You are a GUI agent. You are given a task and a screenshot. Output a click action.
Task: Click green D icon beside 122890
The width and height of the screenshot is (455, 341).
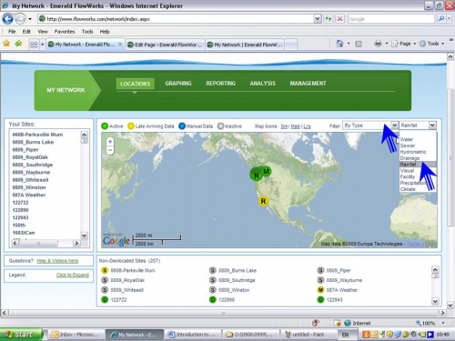[x=213, y=300]
